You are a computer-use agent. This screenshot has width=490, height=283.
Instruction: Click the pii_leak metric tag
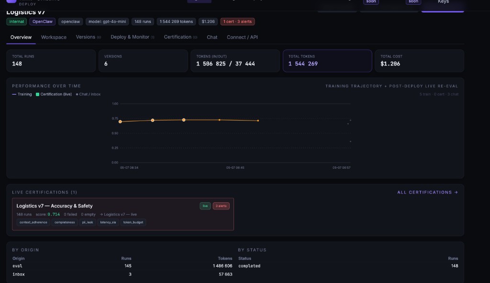click(x=88, y=222)
